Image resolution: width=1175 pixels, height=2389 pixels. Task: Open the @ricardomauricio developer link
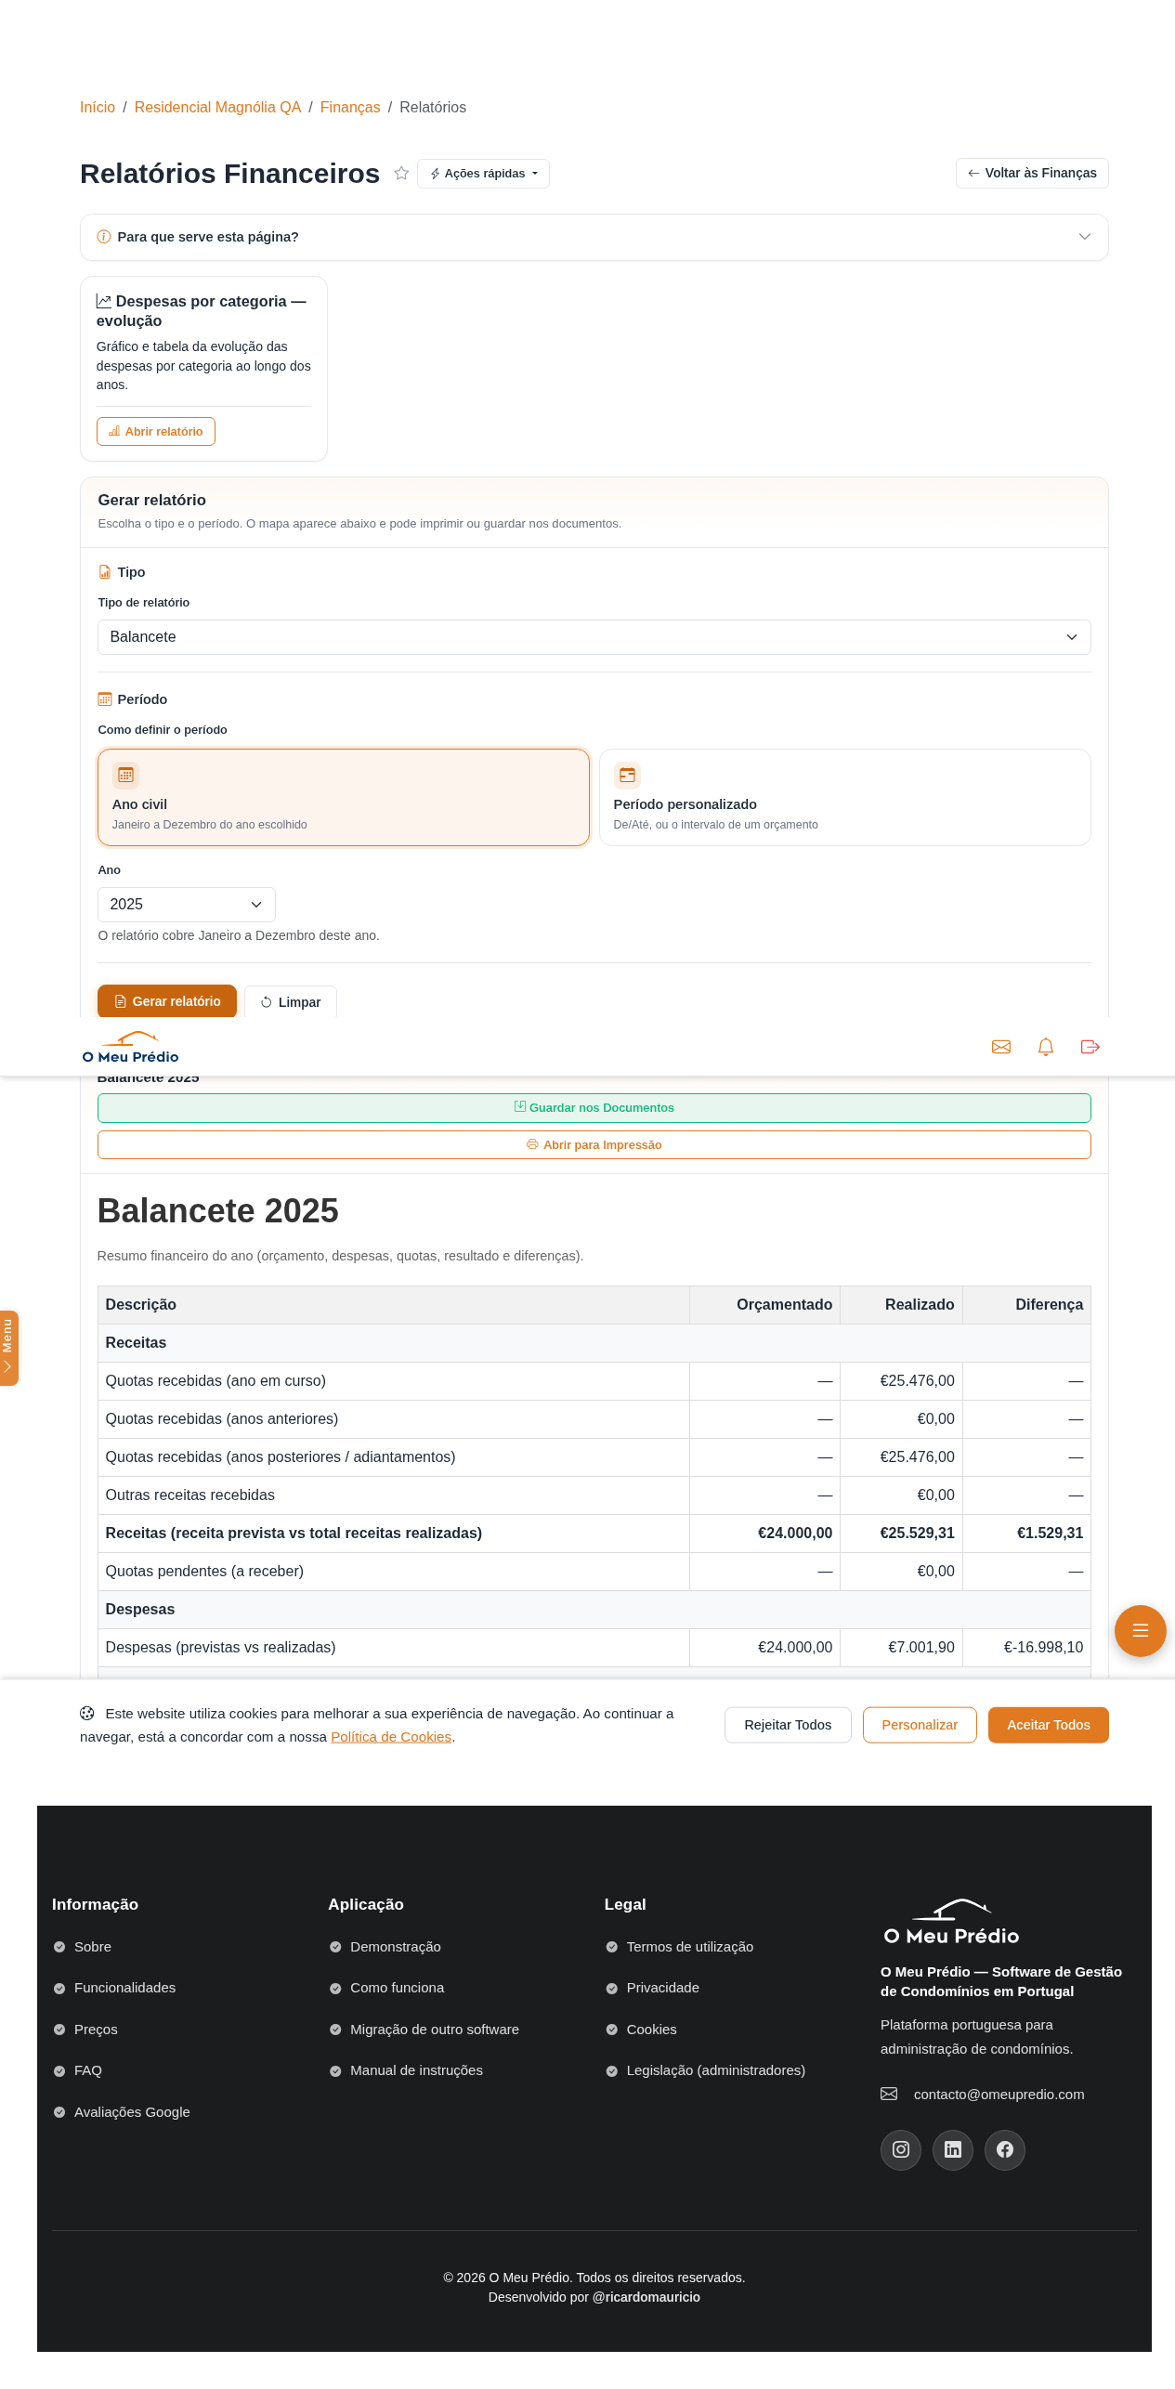coord(646,2297)
